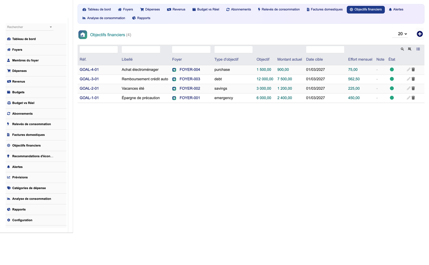429x265 pixels.
Task: Add a new financial goal with plus icon
Action: (419, 34)
